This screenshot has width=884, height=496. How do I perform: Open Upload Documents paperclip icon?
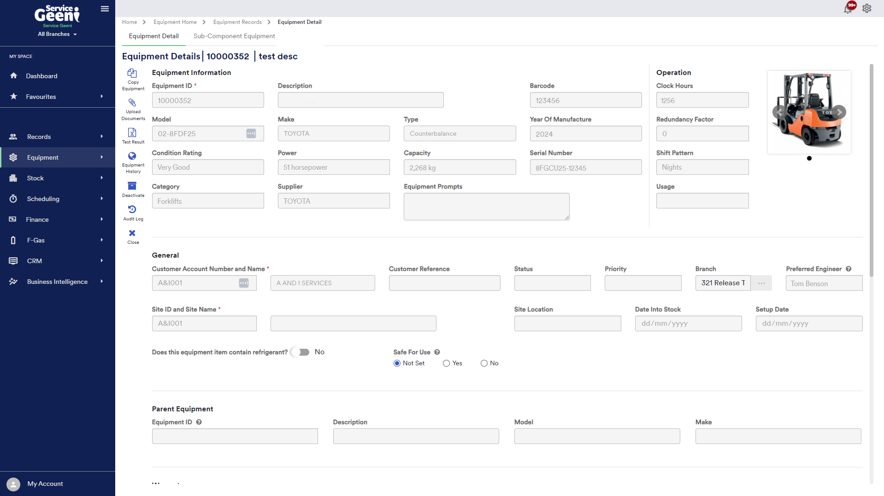pyautogui.click(x=132, y=103)
